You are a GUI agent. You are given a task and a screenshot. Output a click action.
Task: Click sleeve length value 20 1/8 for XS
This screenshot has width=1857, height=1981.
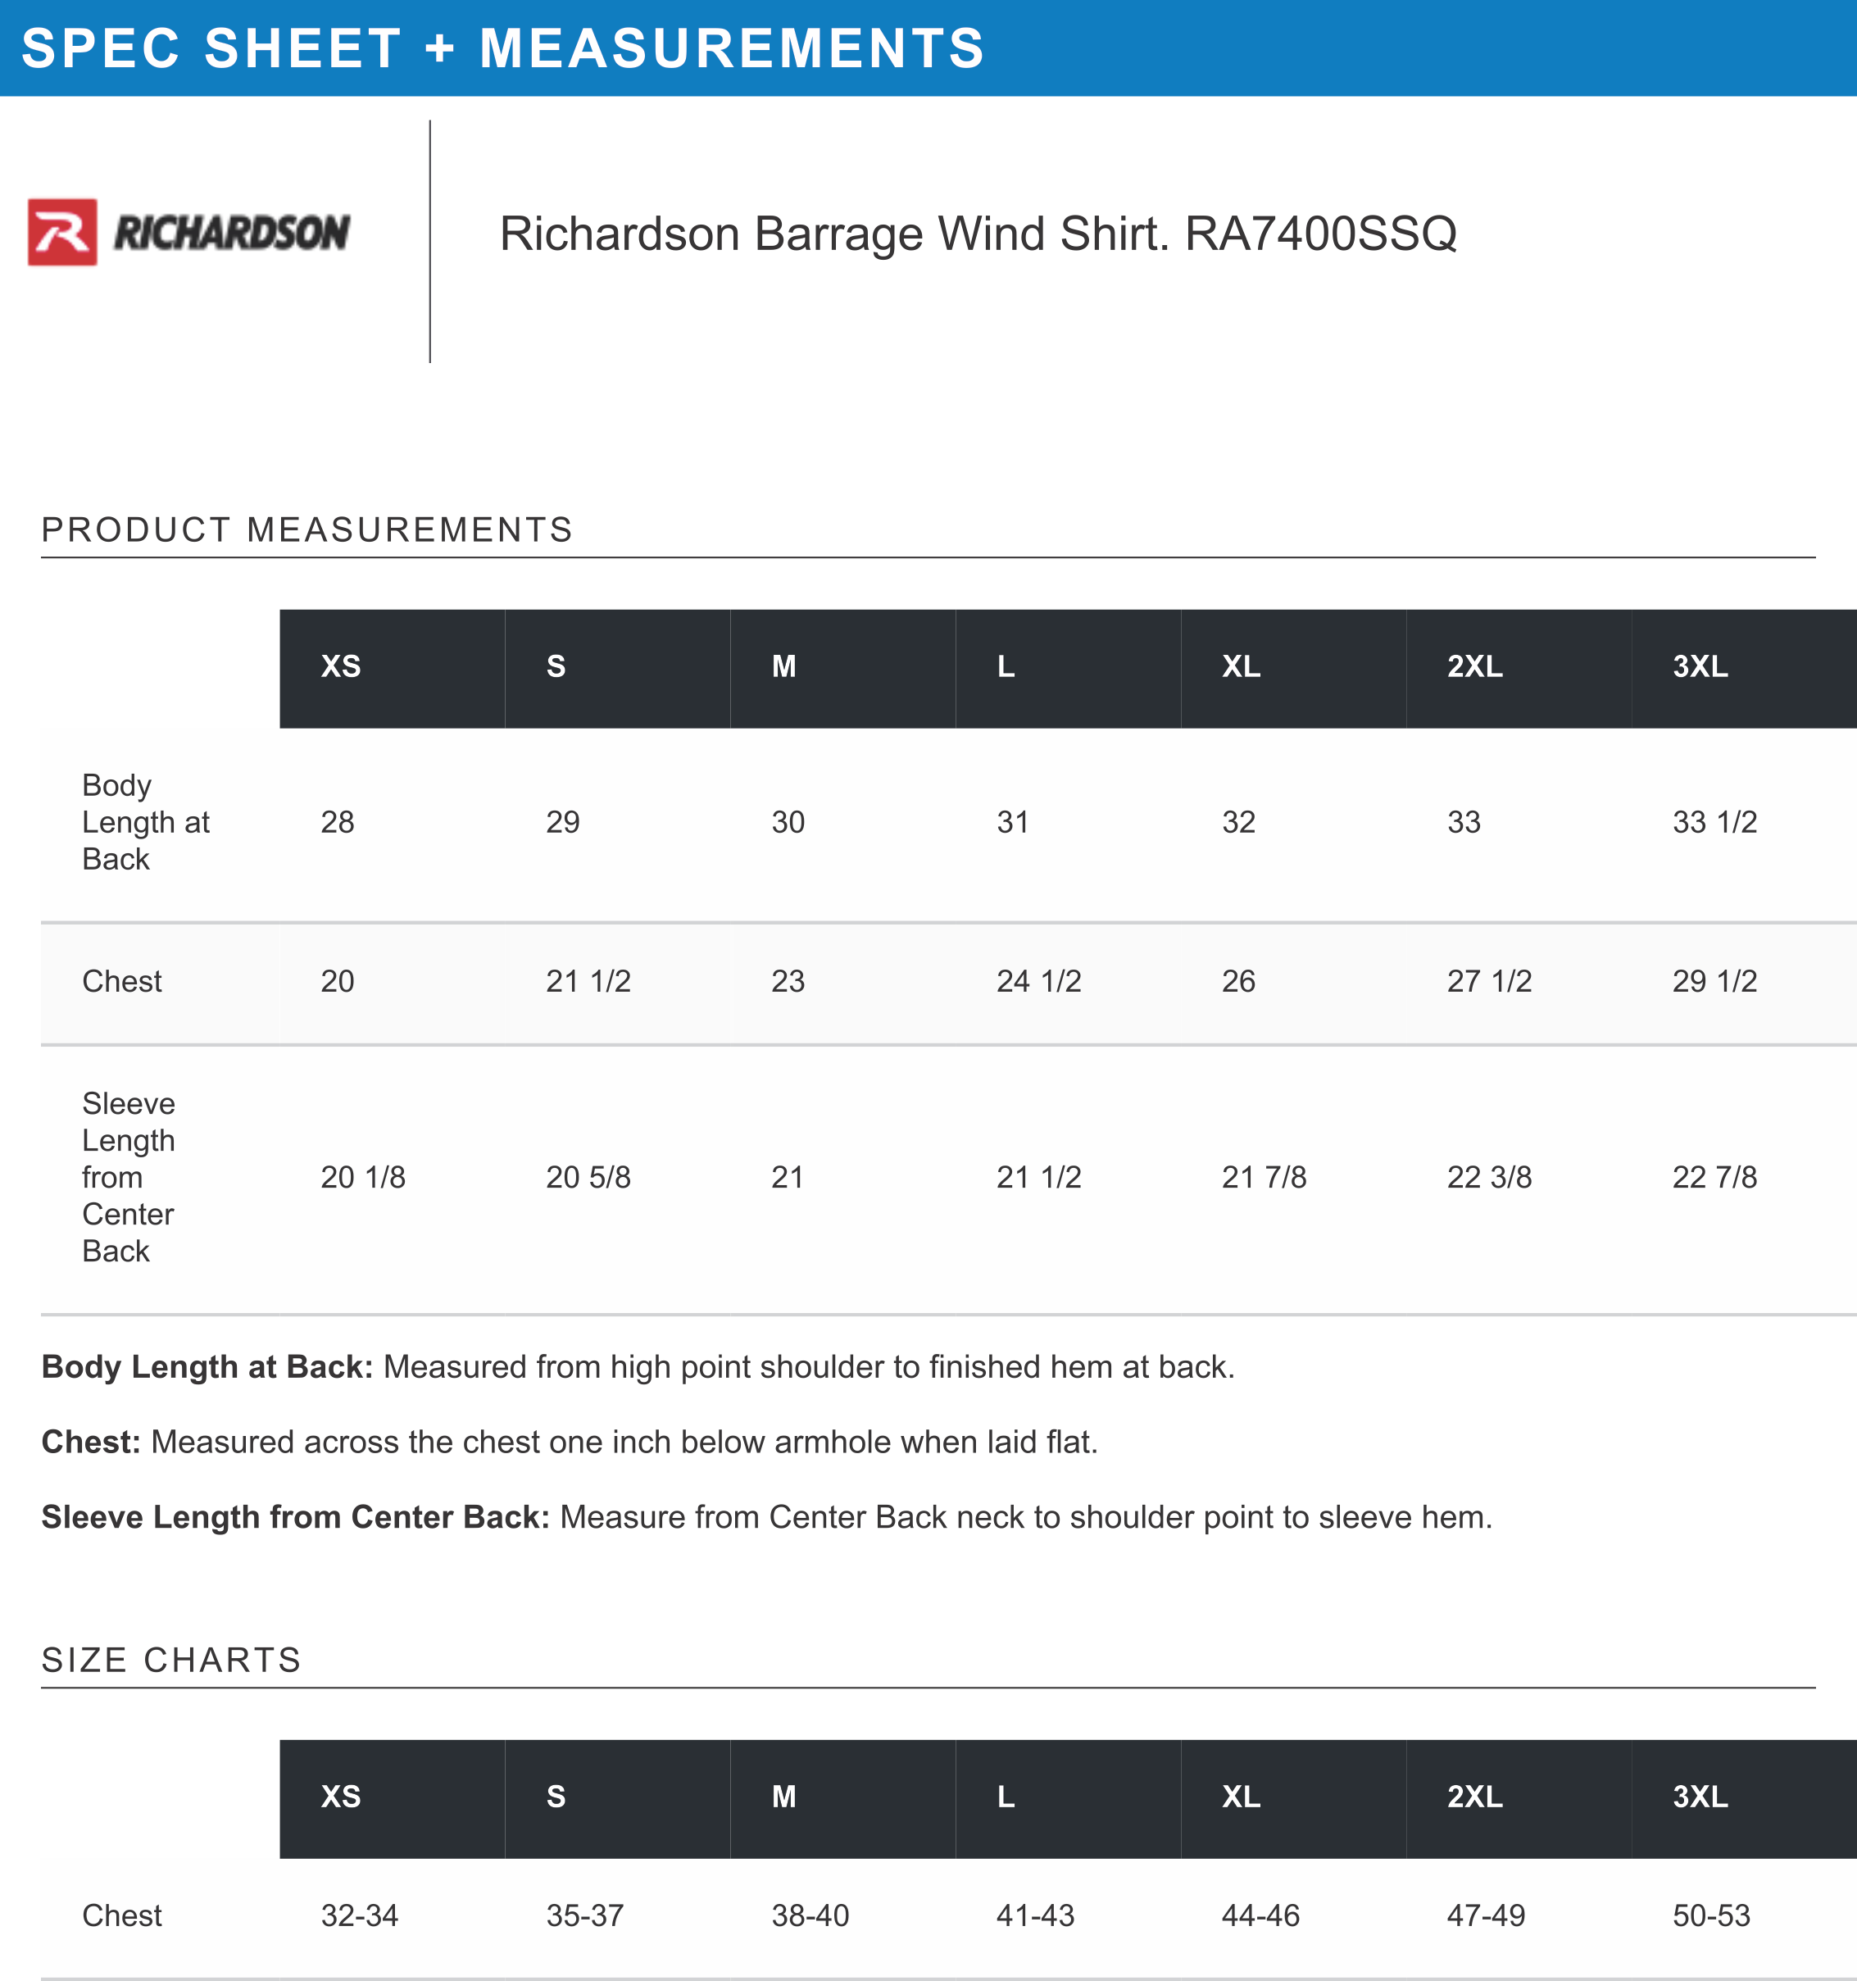[363, 1177]
